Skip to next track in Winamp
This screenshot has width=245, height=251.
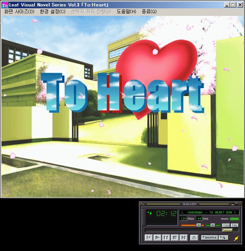pyautogui.click(x=183, y=237)
